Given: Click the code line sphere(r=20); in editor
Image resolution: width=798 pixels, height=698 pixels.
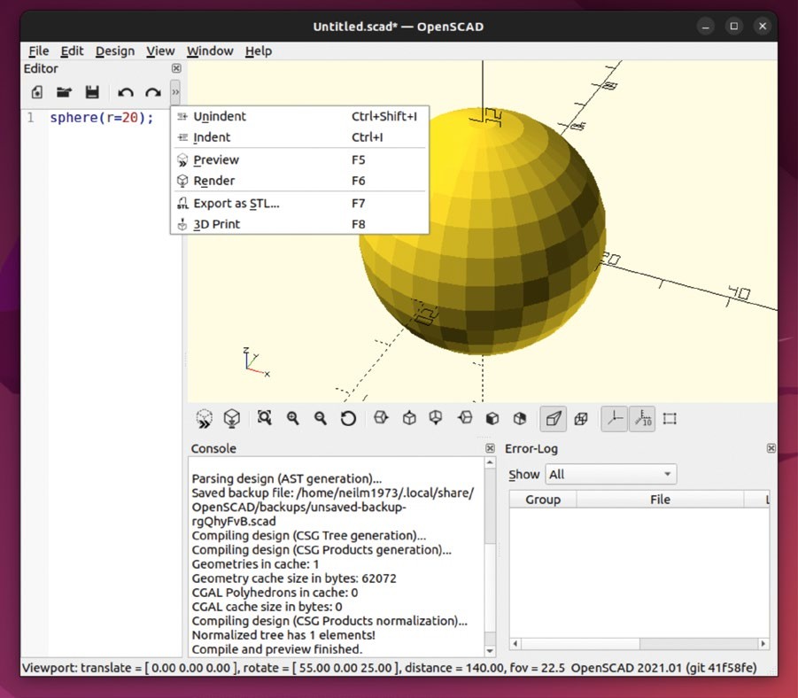Looking at the screenshot, I should click(x=101, y=118).
